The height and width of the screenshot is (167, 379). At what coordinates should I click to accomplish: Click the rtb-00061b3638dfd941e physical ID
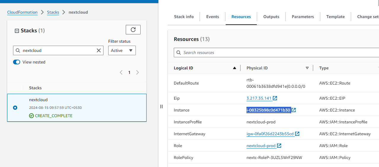tap(276, 83)
